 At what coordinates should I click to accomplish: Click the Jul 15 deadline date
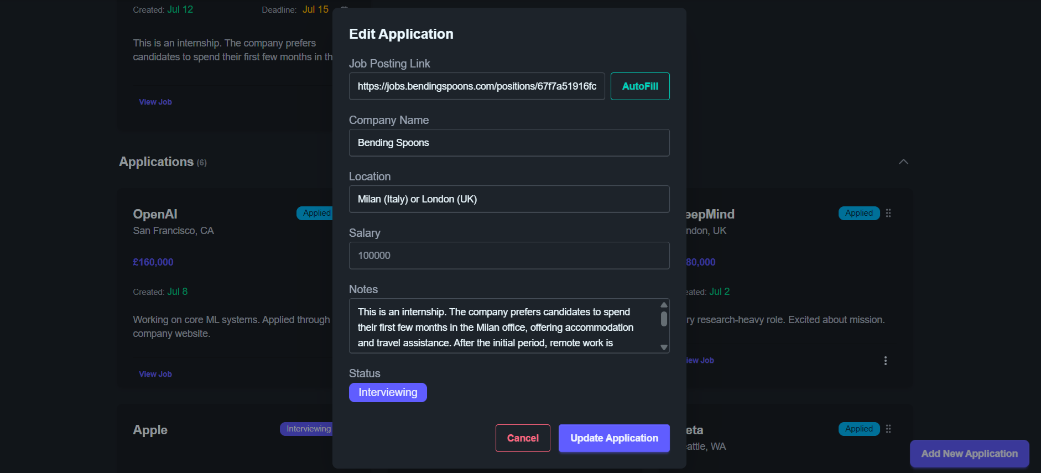tap(315, 9)
